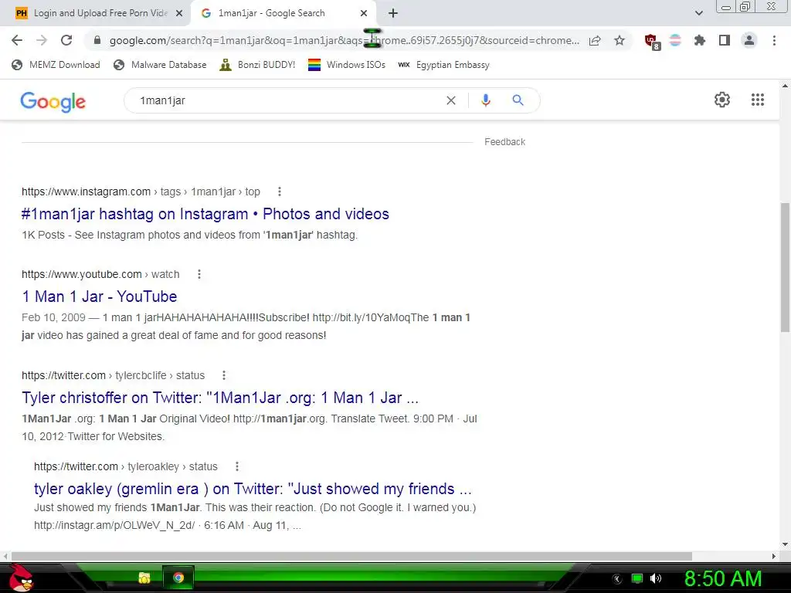The image size is (791, 593).
Task: Click the address bar URL
Action: coord(344,40)
